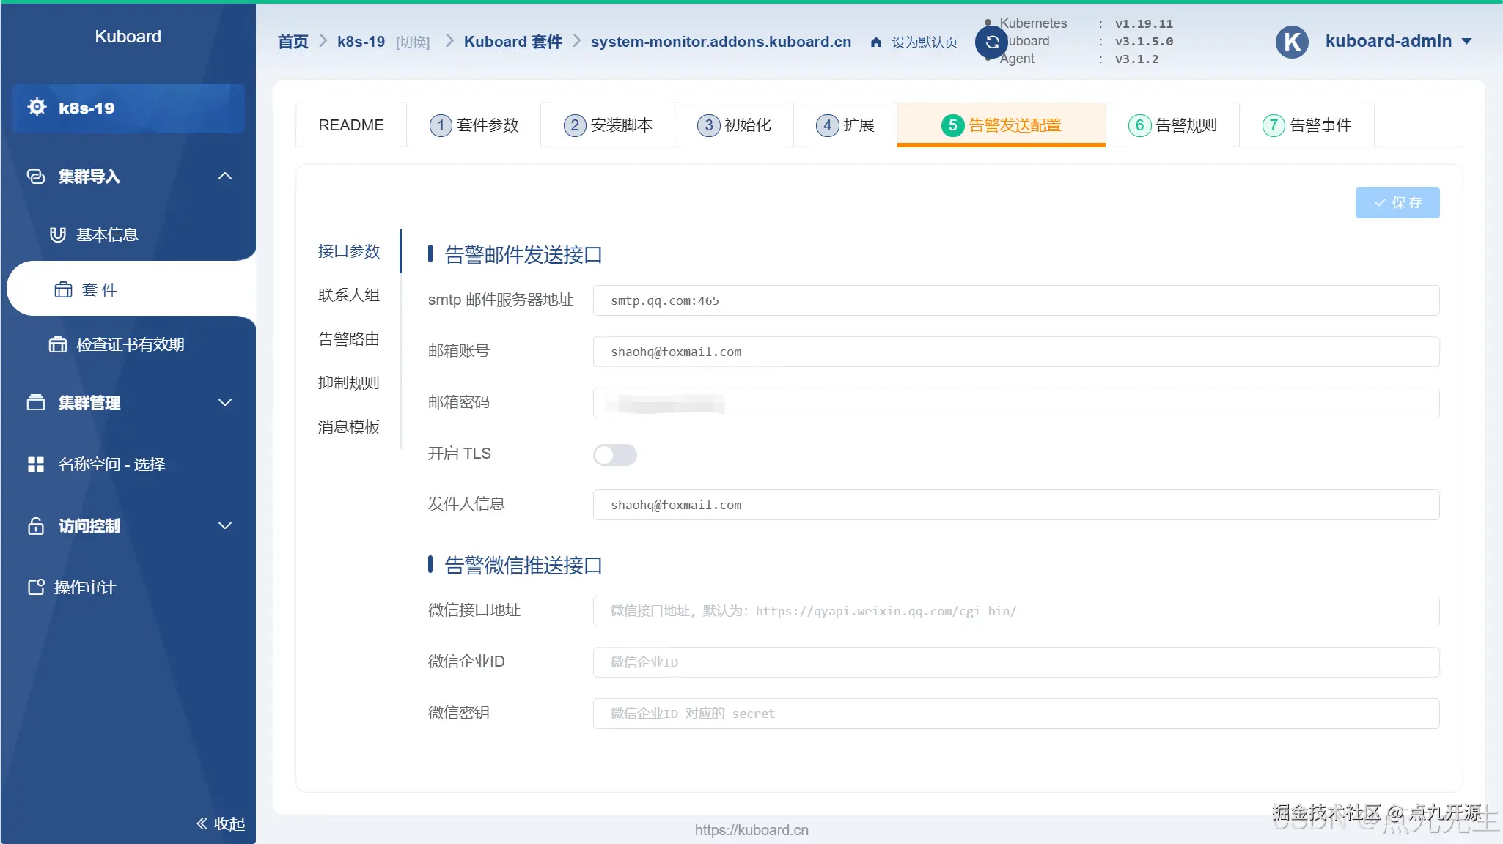Viewport: 1503px width, 844px height.
Task: Open the README tab
Action: 350,125
